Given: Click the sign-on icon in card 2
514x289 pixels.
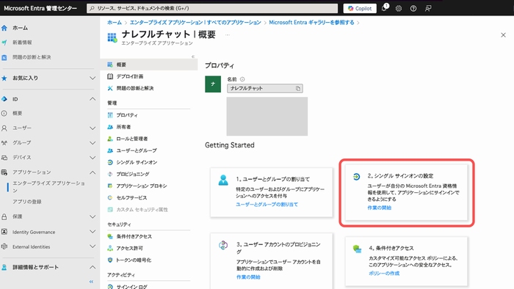Looking at the screenshot, I should (x=357, y=177).
